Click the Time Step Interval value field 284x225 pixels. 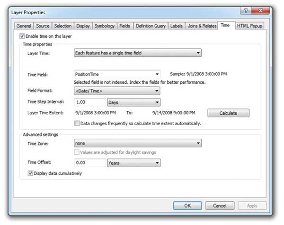click(x=90, y=102)
